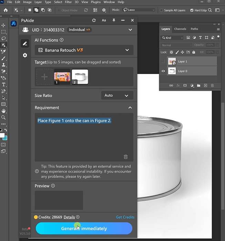This screenshot has width=225, height=241.
Task: Collapse Layers panel double arrows
Action: click(x=214, y=24)
